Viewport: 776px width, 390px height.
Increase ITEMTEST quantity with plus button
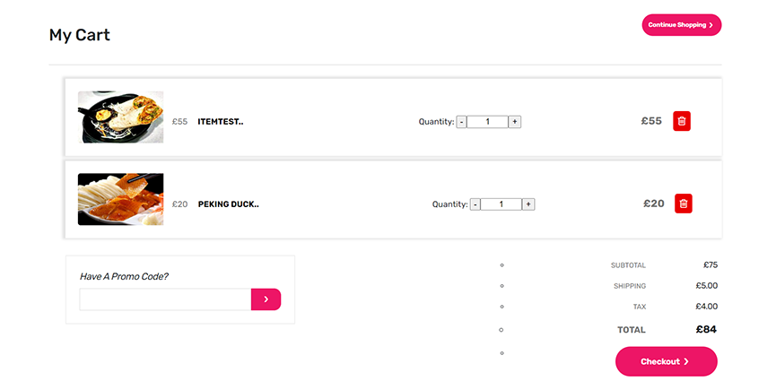tap(515, 122)
